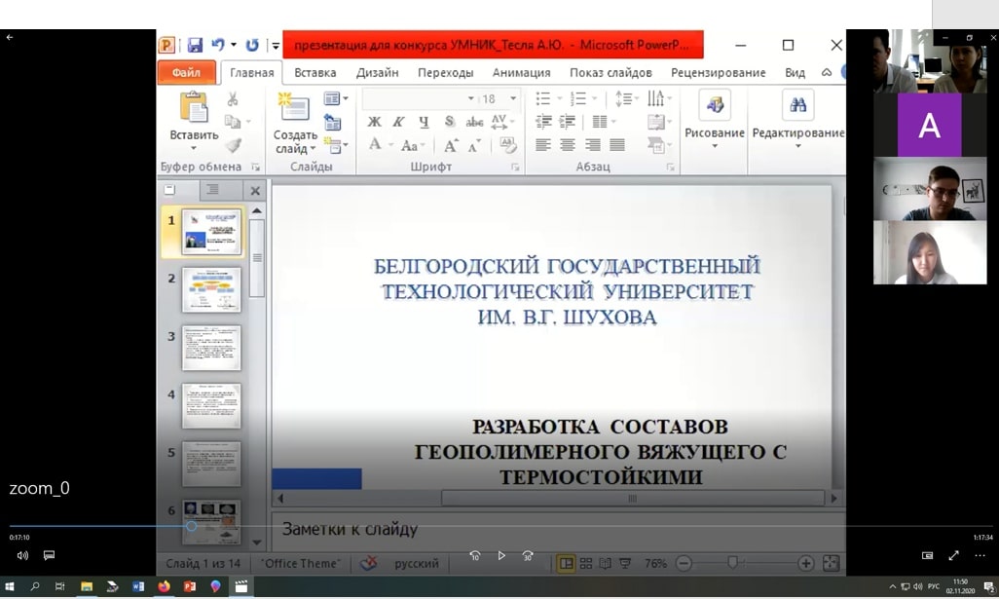
Task: Click the zoom in plus button
Action: click(805, 563)
